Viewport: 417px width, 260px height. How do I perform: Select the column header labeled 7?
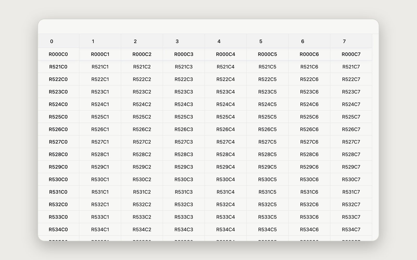coord(351,41)
